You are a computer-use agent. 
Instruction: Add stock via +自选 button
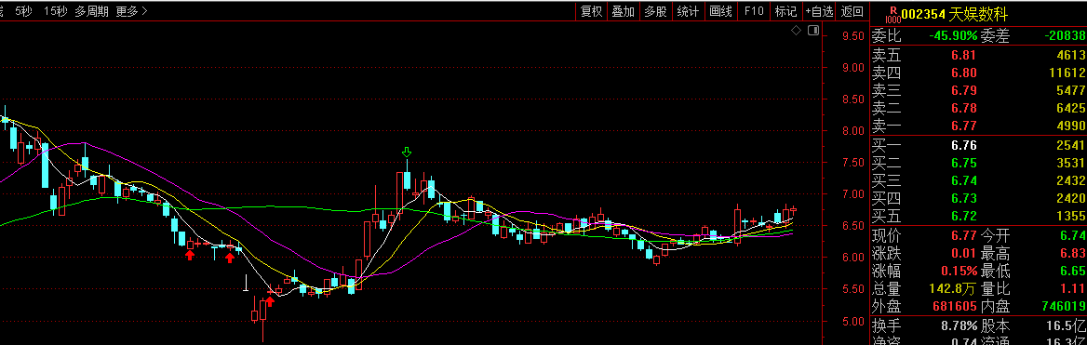coord(819,11)
